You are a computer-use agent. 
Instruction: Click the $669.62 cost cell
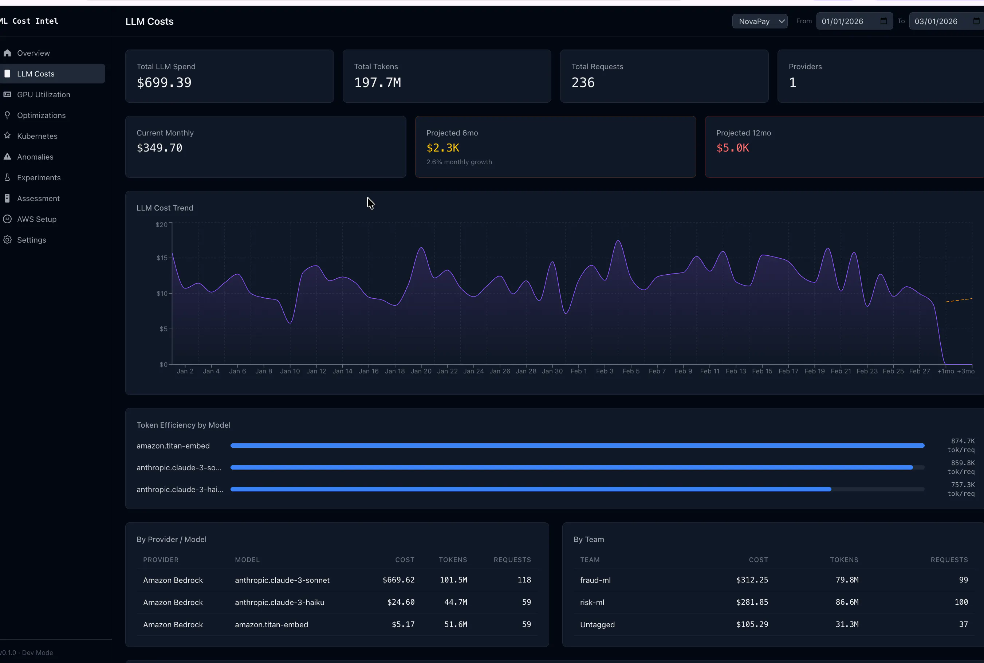coord(398,580)
